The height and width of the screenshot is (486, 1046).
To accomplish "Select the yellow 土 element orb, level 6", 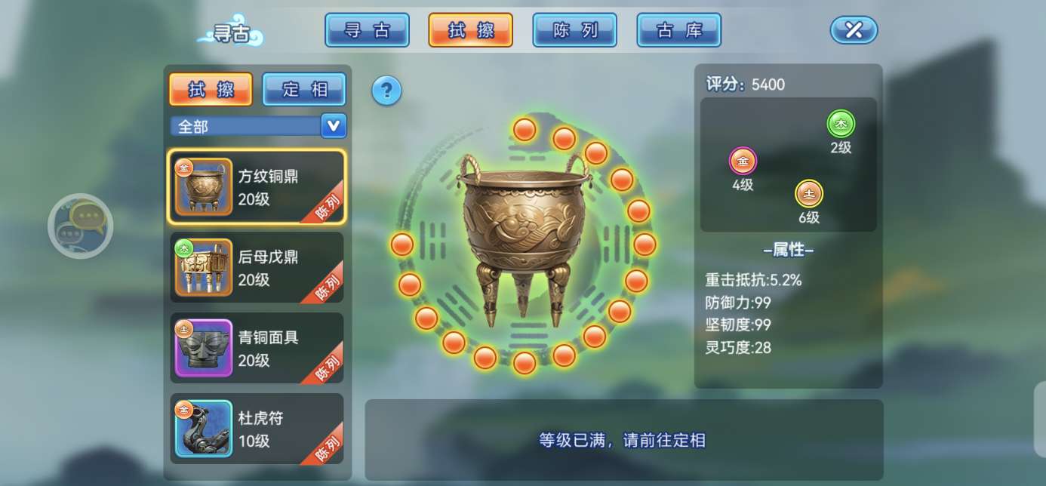I will pos(809,194).
